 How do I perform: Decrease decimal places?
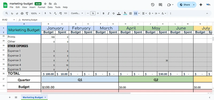pos(55,13)
